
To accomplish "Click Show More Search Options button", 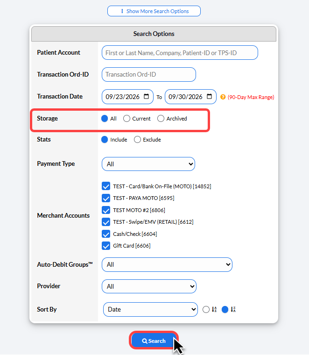I will 154,11.
